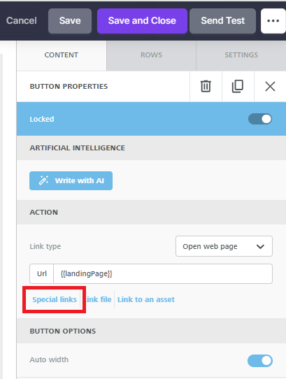Toggle the Locked switch
286x379 pixels.
[x=260, y=119]
